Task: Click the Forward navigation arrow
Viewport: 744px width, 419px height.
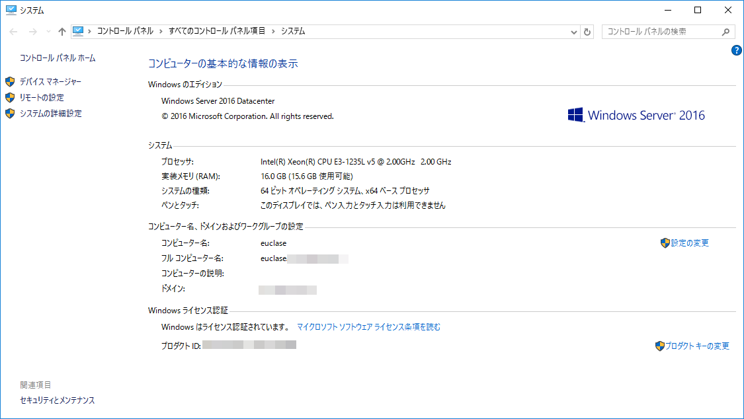Action: tap(33, 32)
